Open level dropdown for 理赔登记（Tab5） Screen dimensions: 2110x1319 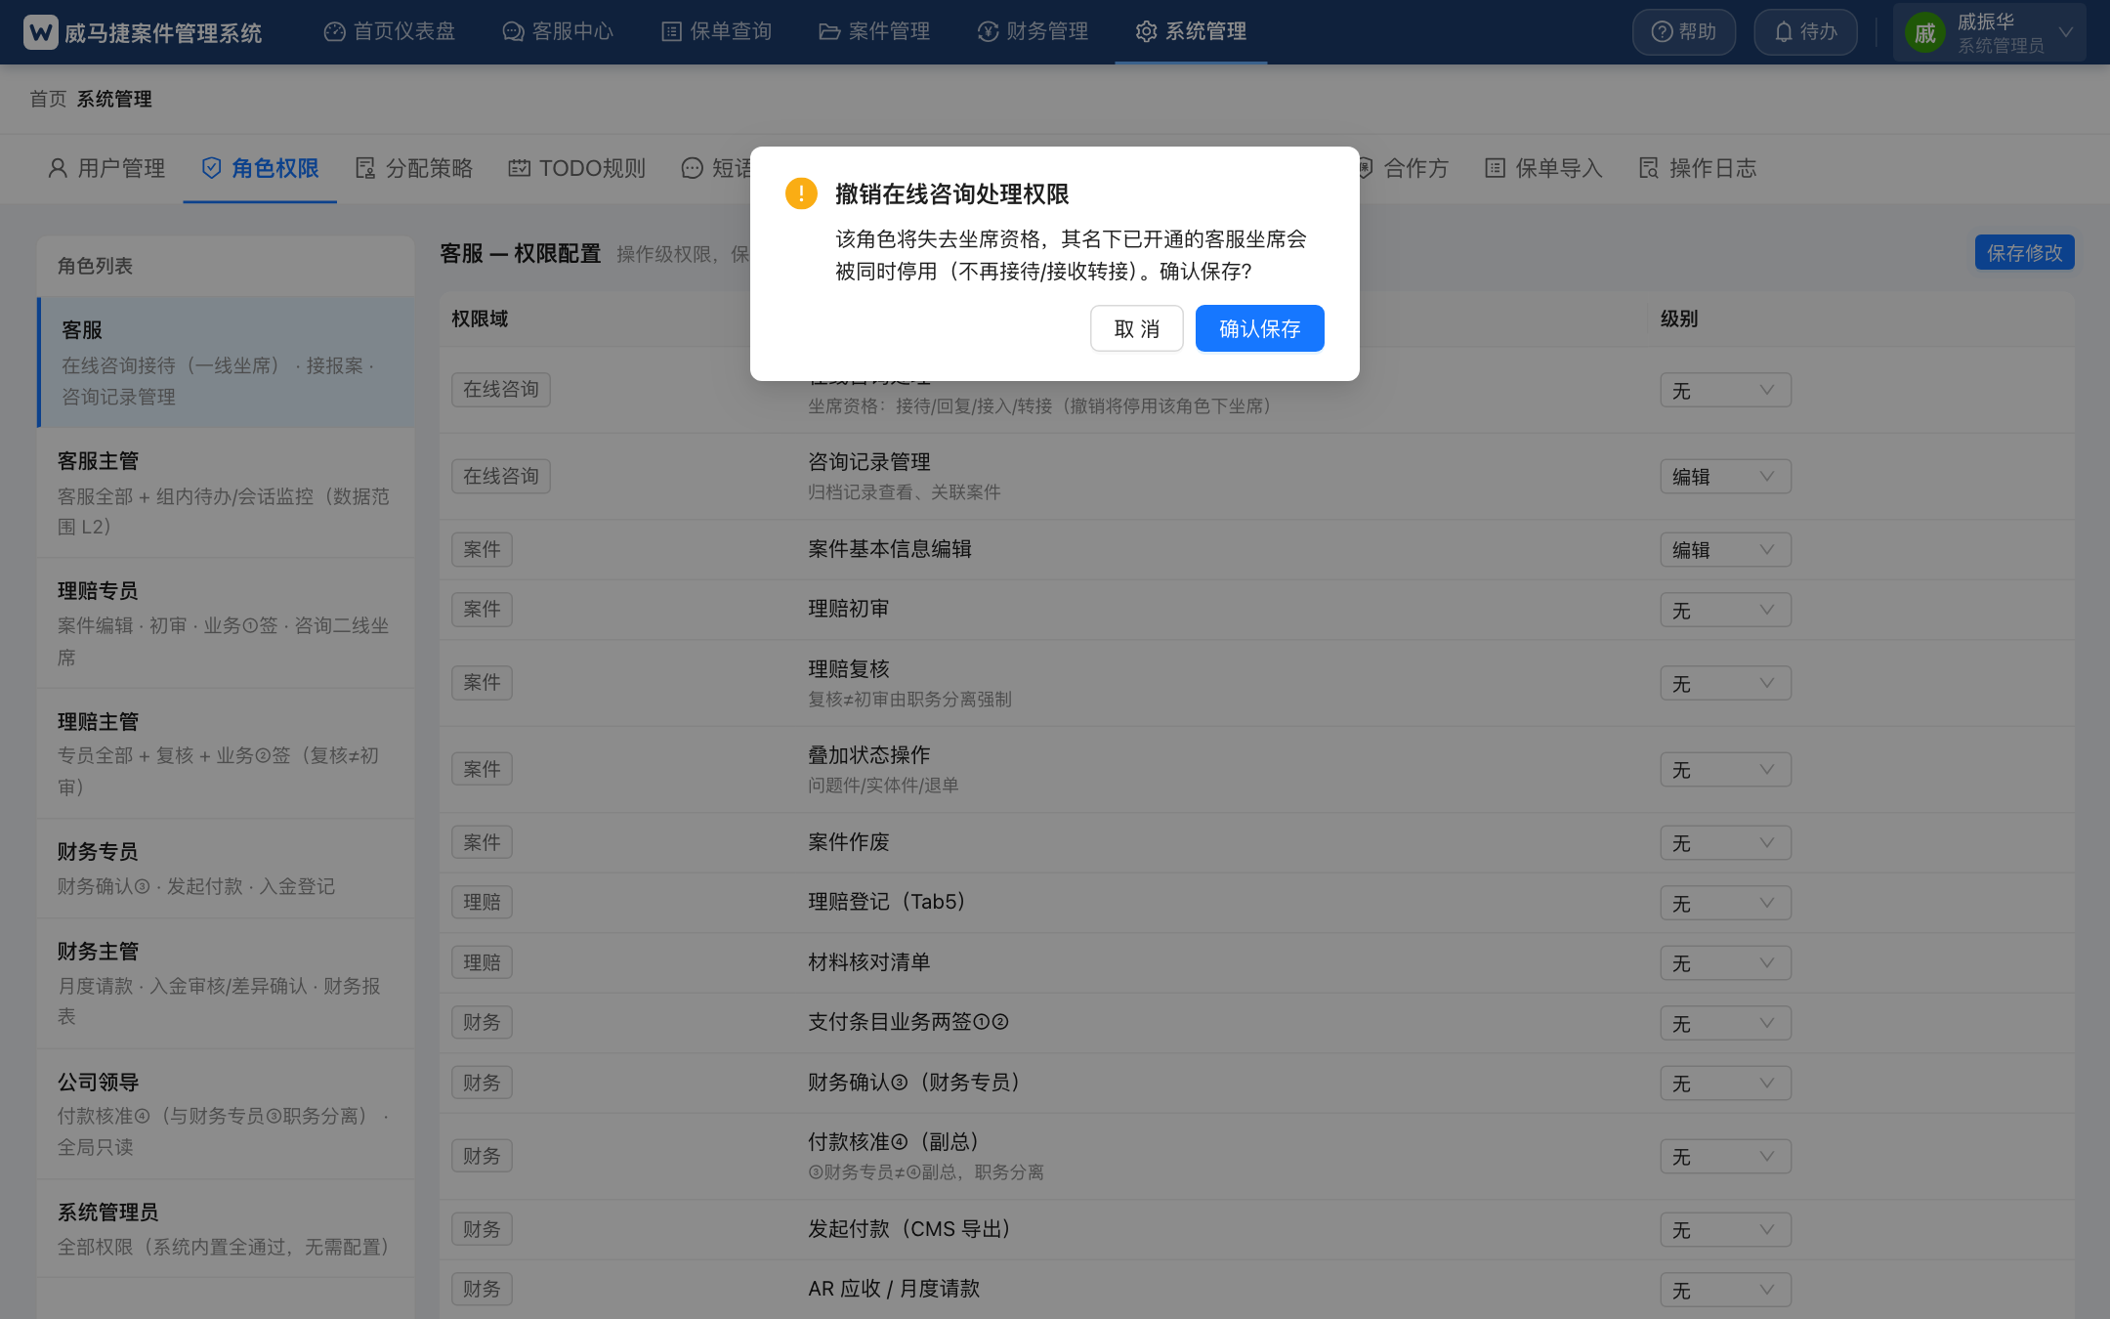pos(1725,904)
